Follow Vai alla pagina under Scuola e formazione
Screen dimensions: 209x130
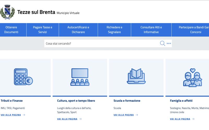124,115
